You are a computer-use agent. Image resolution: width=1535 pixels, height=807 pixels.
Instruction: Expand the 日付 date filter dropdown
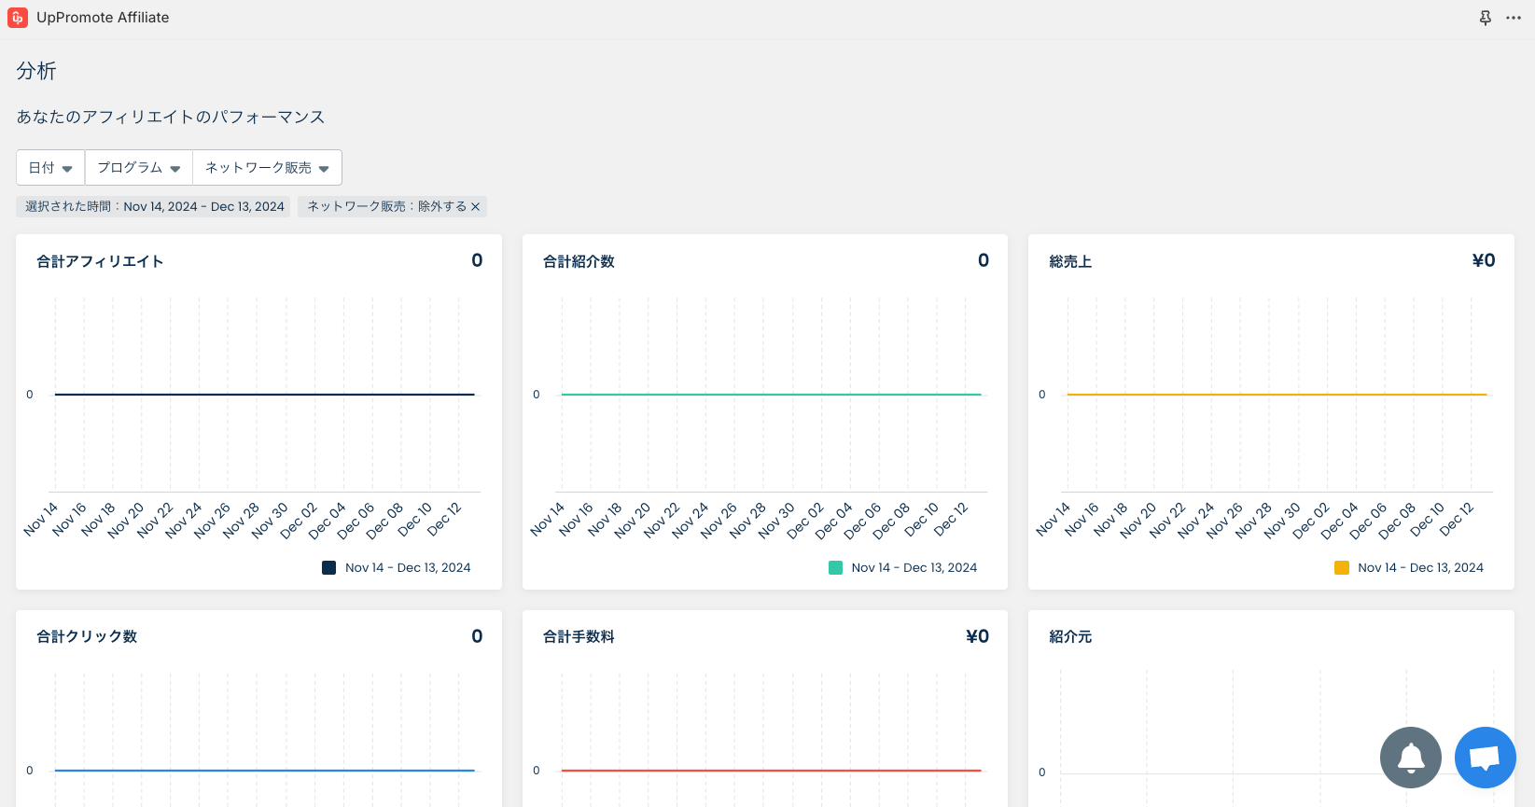click(50, 168)
